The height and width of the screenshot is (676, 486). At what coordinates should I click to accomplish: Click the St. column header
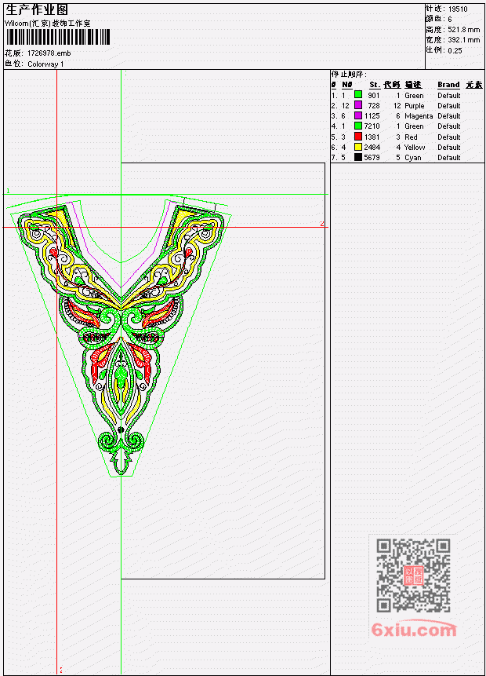click(x=375, y=85)
